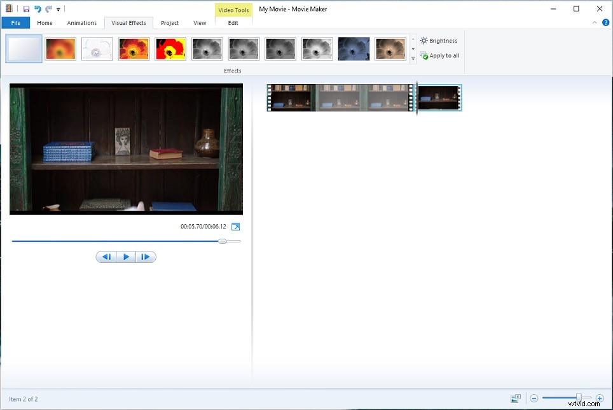Undo the last action
This screenshot has height=410, width=613.
pos(37,8)
